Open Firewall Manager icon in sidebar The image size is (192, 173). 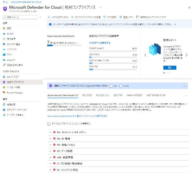pyautogui.click(x=4, y=92)
